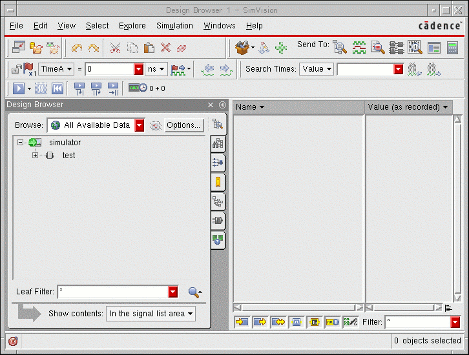Click the next edge right arrow icon
This screenshot has height=355, width=469.
tap(226, 70)
